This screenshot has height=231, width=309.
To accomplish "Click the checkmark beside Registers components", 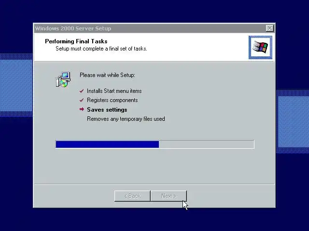I will click(x=82, y=100).
